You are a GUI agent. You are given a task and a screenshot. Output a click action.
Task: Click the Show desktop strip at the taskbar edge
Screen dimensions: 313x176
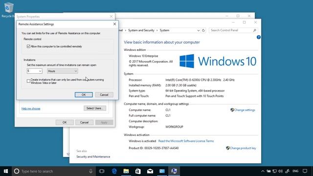[312, 171]
